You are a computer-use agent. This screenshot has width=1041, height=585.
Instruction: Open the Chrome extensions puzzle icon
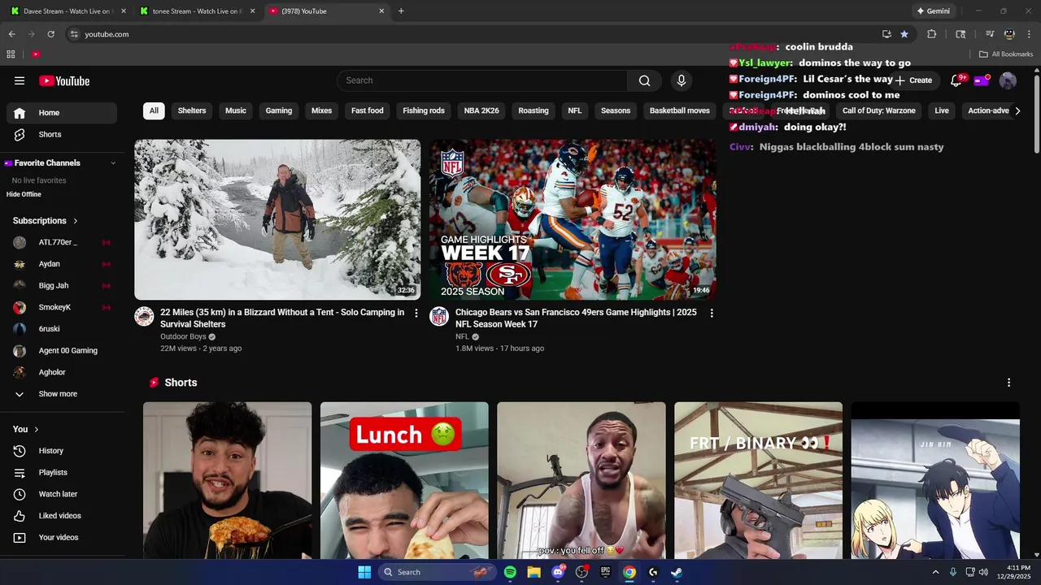(x=931, y=34)
